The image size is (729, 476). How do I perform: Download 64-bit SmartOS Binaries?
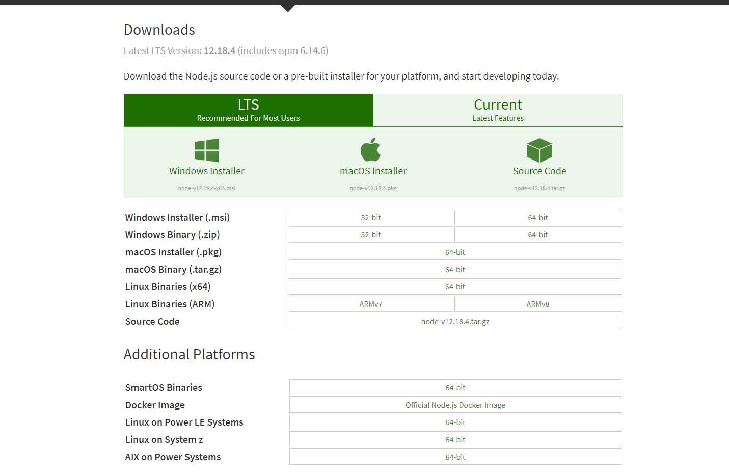(x=455, y=387)
